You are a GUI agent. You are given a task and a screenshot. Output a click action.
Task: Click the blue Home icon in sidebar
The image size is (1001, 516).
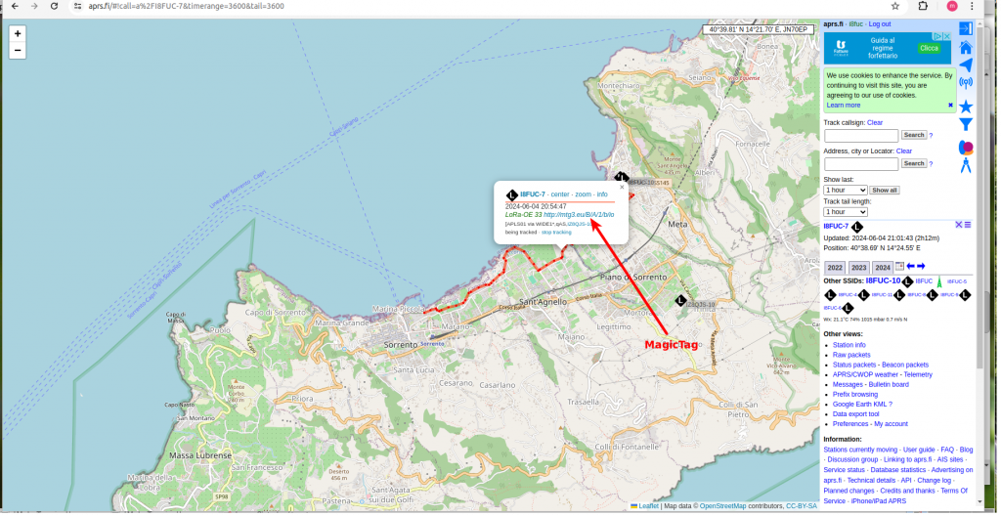[965, 48]
